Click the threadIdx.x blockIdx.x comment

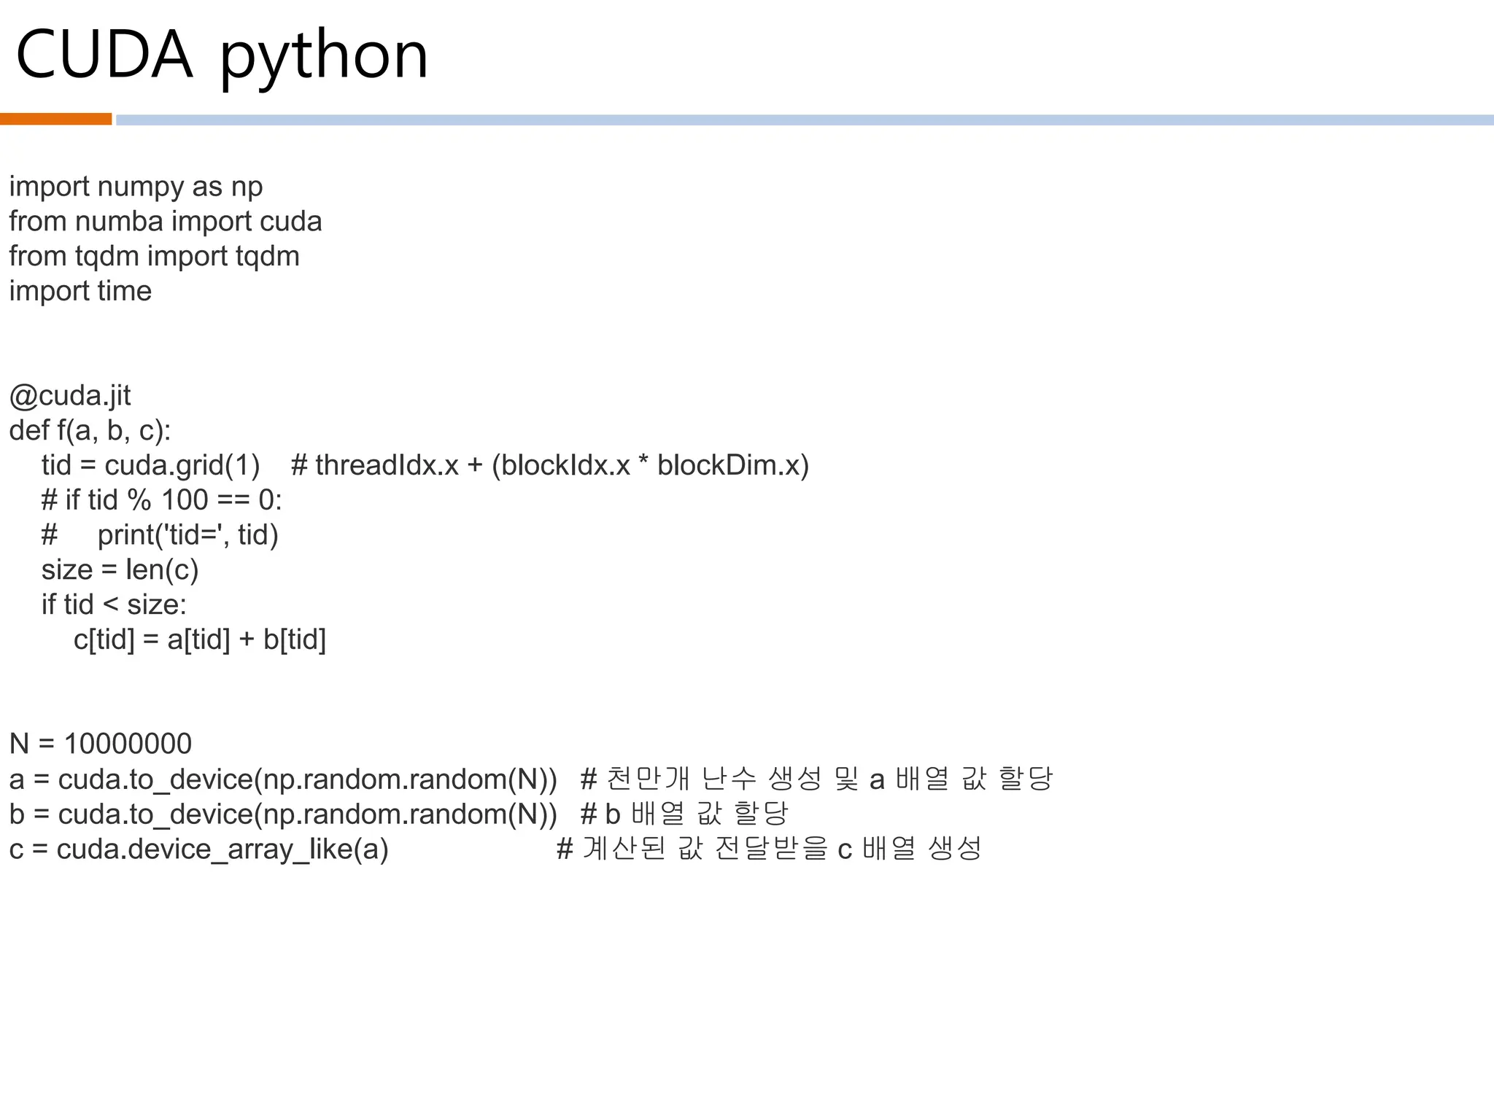pyautogui.click(x=550, y=466)
